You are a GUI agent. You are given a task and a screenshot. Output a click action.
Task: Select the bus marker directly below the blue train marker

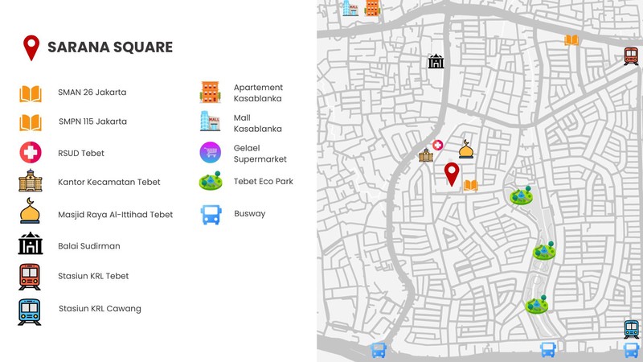coord(631,351)
